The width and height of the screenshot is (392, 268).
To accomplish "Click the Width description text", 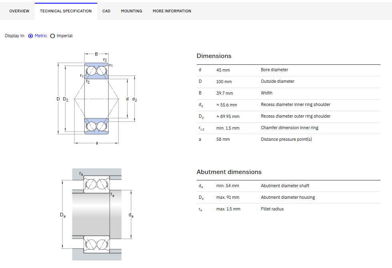I will (266, 93).
